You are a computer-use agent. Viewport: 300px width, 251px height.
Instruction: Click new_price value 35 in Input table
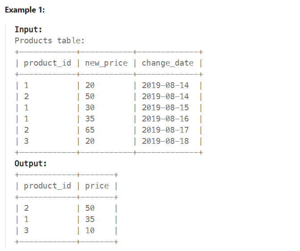pos(90,119)
